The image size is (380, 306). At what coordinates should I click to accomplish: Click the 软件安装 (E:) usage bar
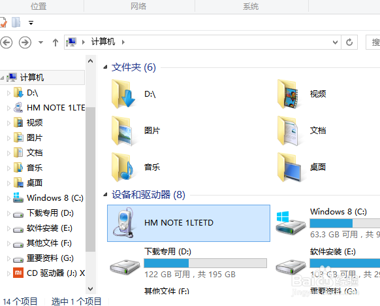[345, 263]
